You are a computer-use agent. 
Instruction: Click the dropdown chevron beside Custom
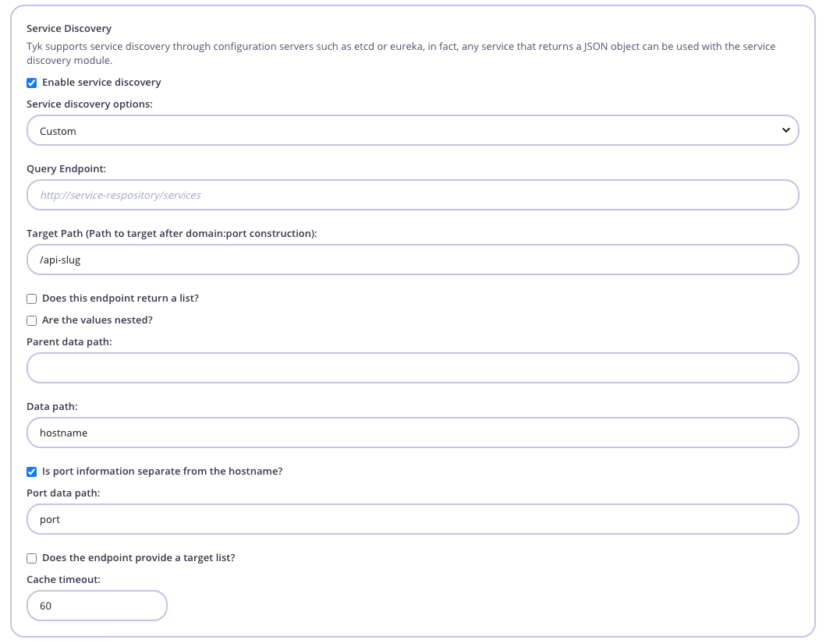785,130
